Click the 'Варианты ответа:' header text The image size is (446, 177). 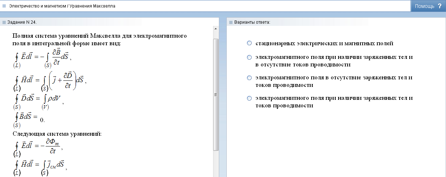[x=252, y=22]
